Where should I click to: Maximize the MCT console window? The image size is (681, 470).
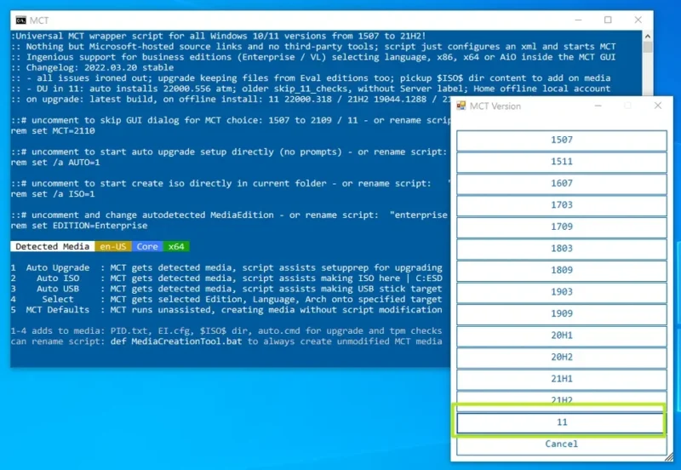608,20
